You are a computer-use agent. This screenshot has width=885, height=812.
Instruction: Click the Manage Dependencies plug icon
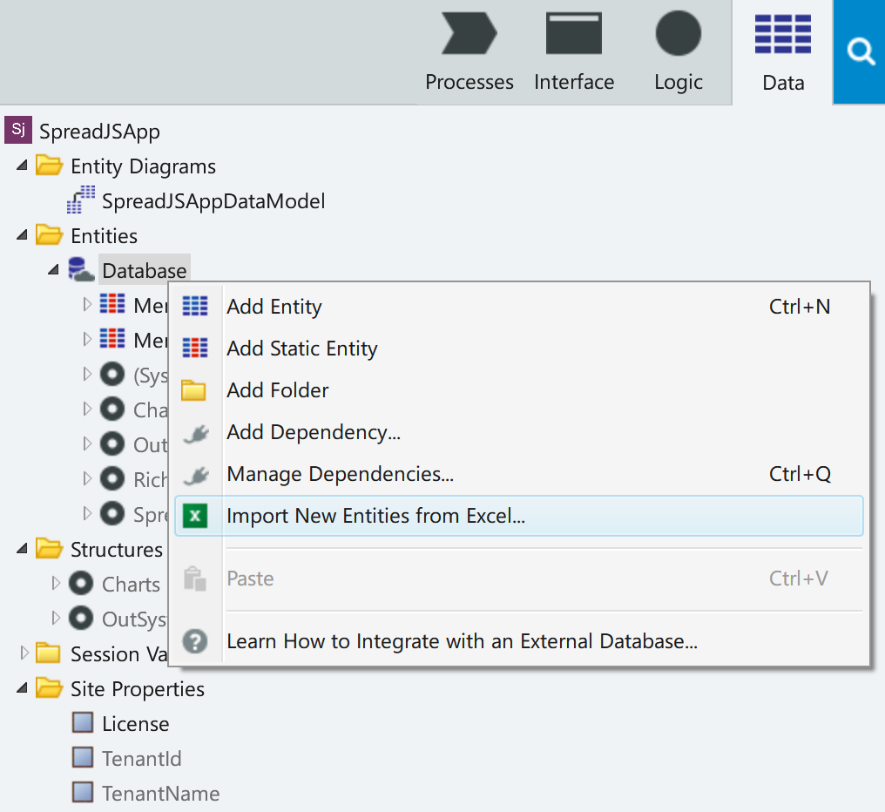click(196, 475)
